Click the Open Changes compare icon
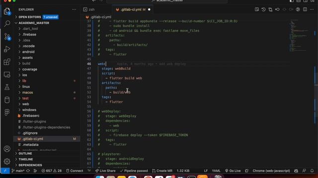This screenshot has height=178, width=318. click(270, 9)
